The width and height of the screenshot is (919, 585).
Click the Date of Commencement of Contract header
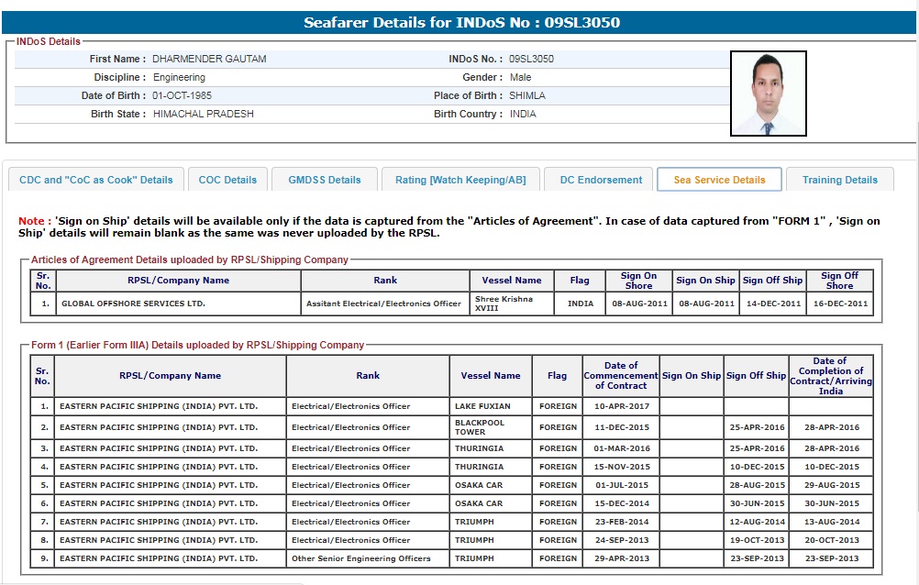pyautogui.click(x=621, y=376)
